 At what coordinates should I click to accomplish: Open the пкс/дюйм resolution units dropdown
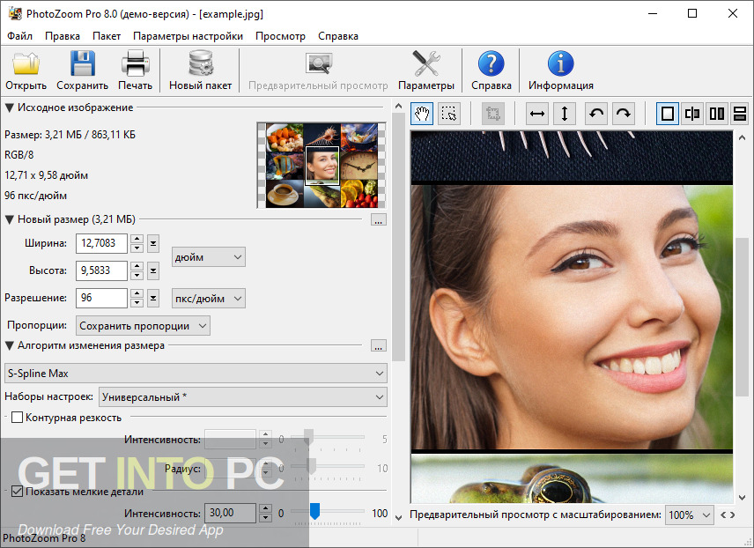(208, 299)
